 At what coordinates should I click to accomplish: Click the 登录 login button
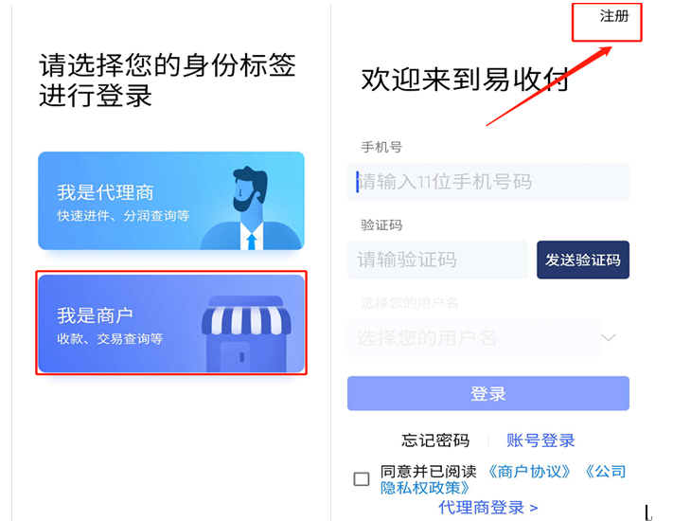(x=488, y=393)
